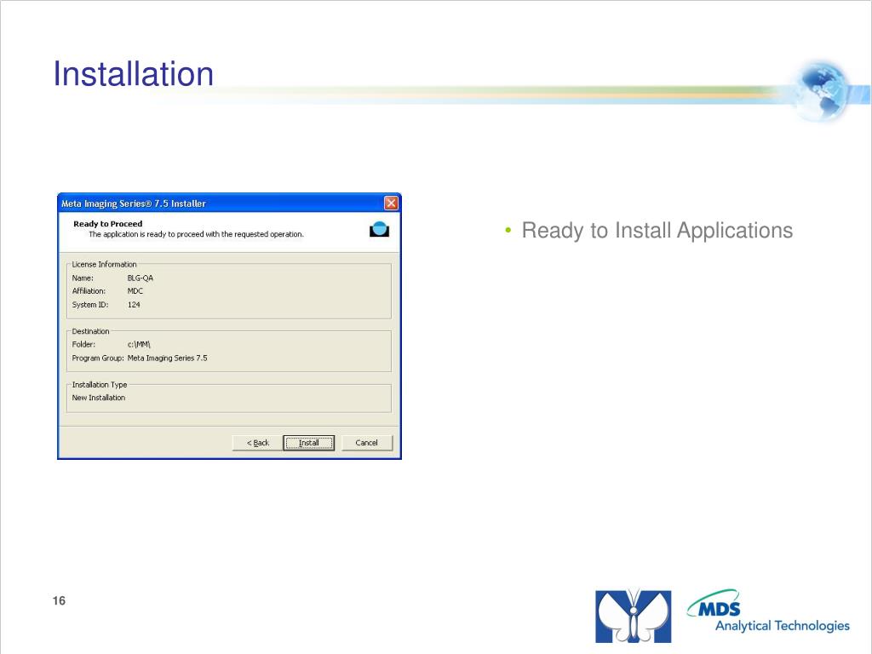Cancel the Meta Imaging Series installer
This screenshot has width=872, height=654.
pyautogui.click(x=366, y=443)
